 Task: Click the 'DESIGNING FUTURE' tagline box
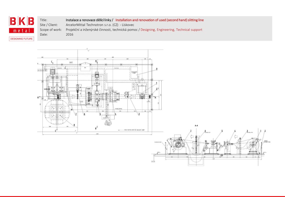tap(22, 39)
